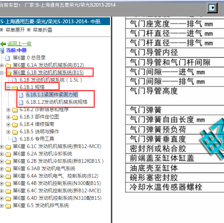Open 6.1B.1.1紧固件紧固力矩 page

click(52, 95)
